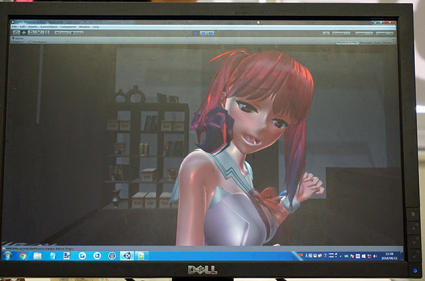Open the File menu
Viewport: 425px width, 281px height.
[x=15, y=27]
